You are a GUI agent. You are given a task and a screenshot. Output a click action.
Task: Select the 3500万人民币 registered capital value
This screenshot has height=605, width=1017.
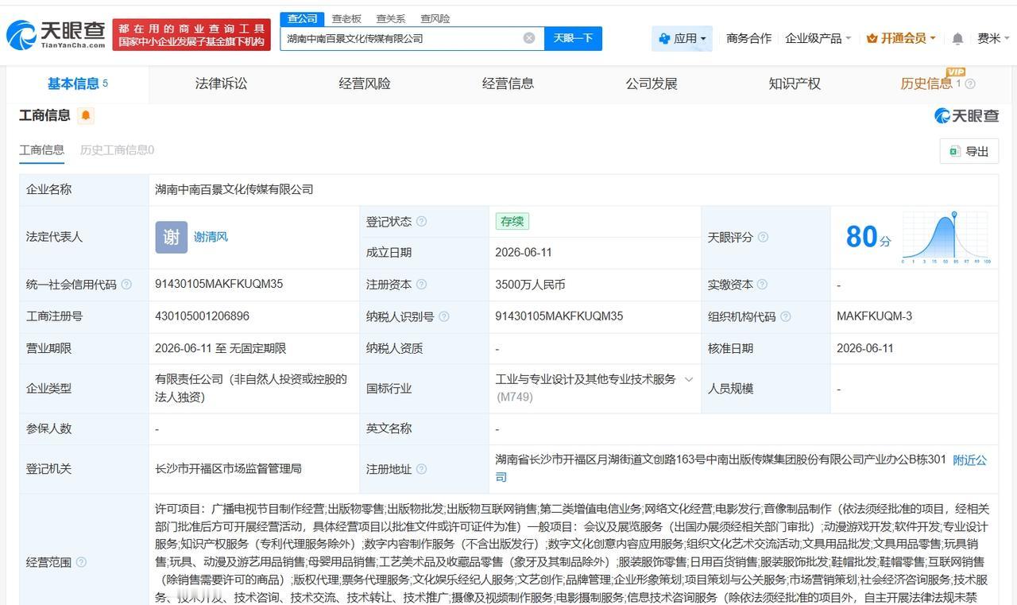pyautogui.click(x=530, y=285)
